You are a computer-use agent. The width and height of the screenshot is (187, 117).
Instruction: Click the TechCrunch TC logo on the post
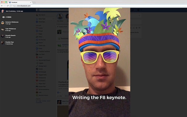[59, 46]
